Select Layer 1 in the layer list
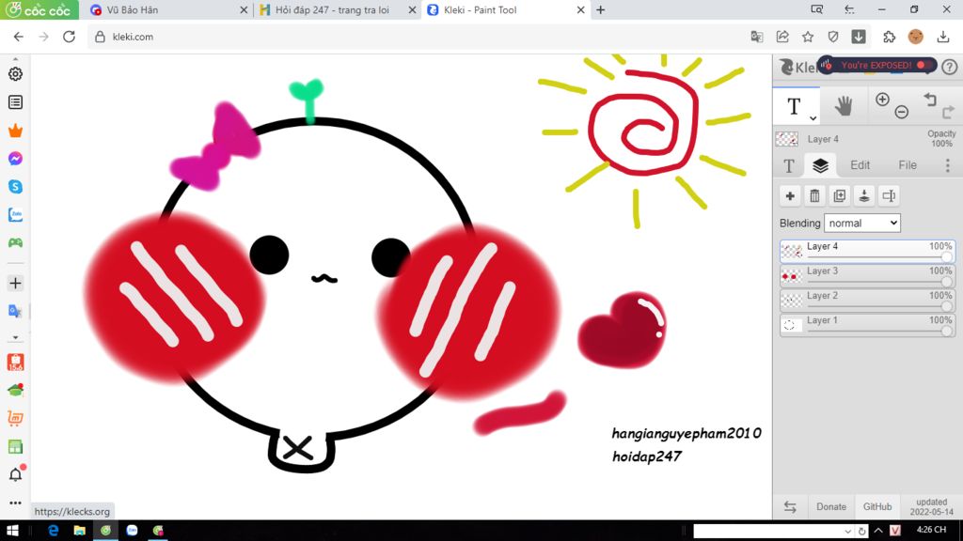This screenshot has width=963, height=541. pos(867,325)
